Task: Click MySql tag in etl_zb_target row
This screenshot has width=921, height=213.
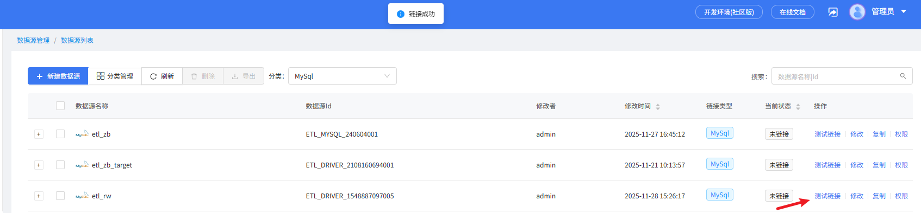Action: click(720, 164)
